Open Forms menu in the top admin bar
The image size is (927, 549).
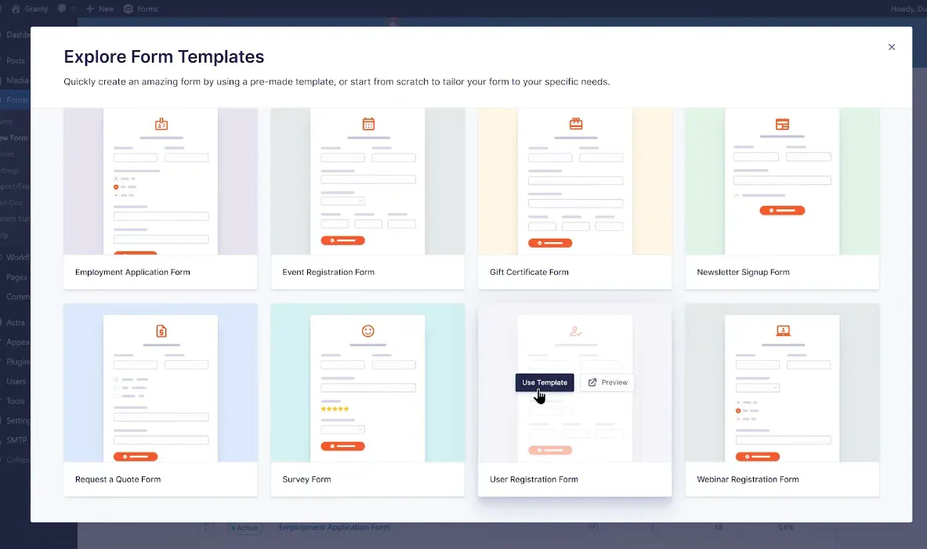click(141, 9)
